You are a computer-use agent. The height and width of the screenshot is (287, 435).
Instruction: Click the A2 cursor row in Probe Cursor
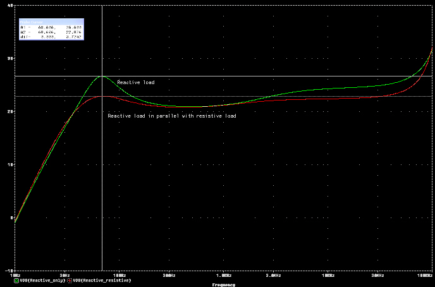[x=51, y=32]
